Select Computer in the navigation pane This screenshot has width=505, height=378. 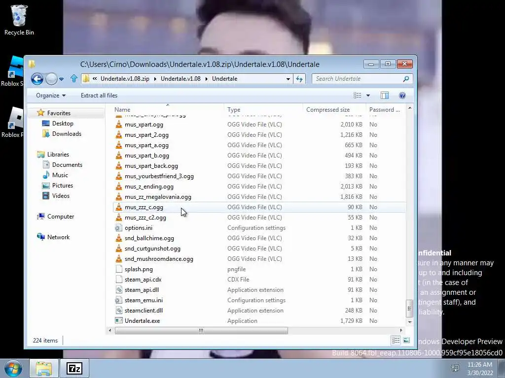61,217
